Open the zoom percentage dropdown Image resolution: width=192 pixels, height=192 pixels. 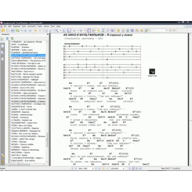pyautogui.click(x=123, y=168)
